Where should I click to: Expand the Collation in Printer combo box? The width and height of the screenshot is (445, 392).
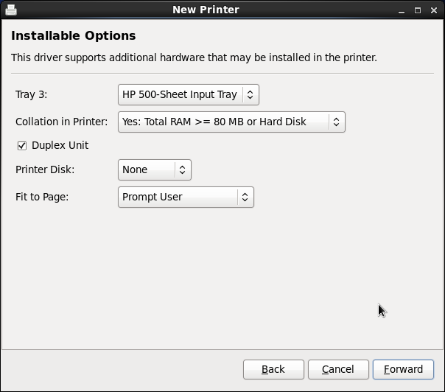(x=231, y=122)
